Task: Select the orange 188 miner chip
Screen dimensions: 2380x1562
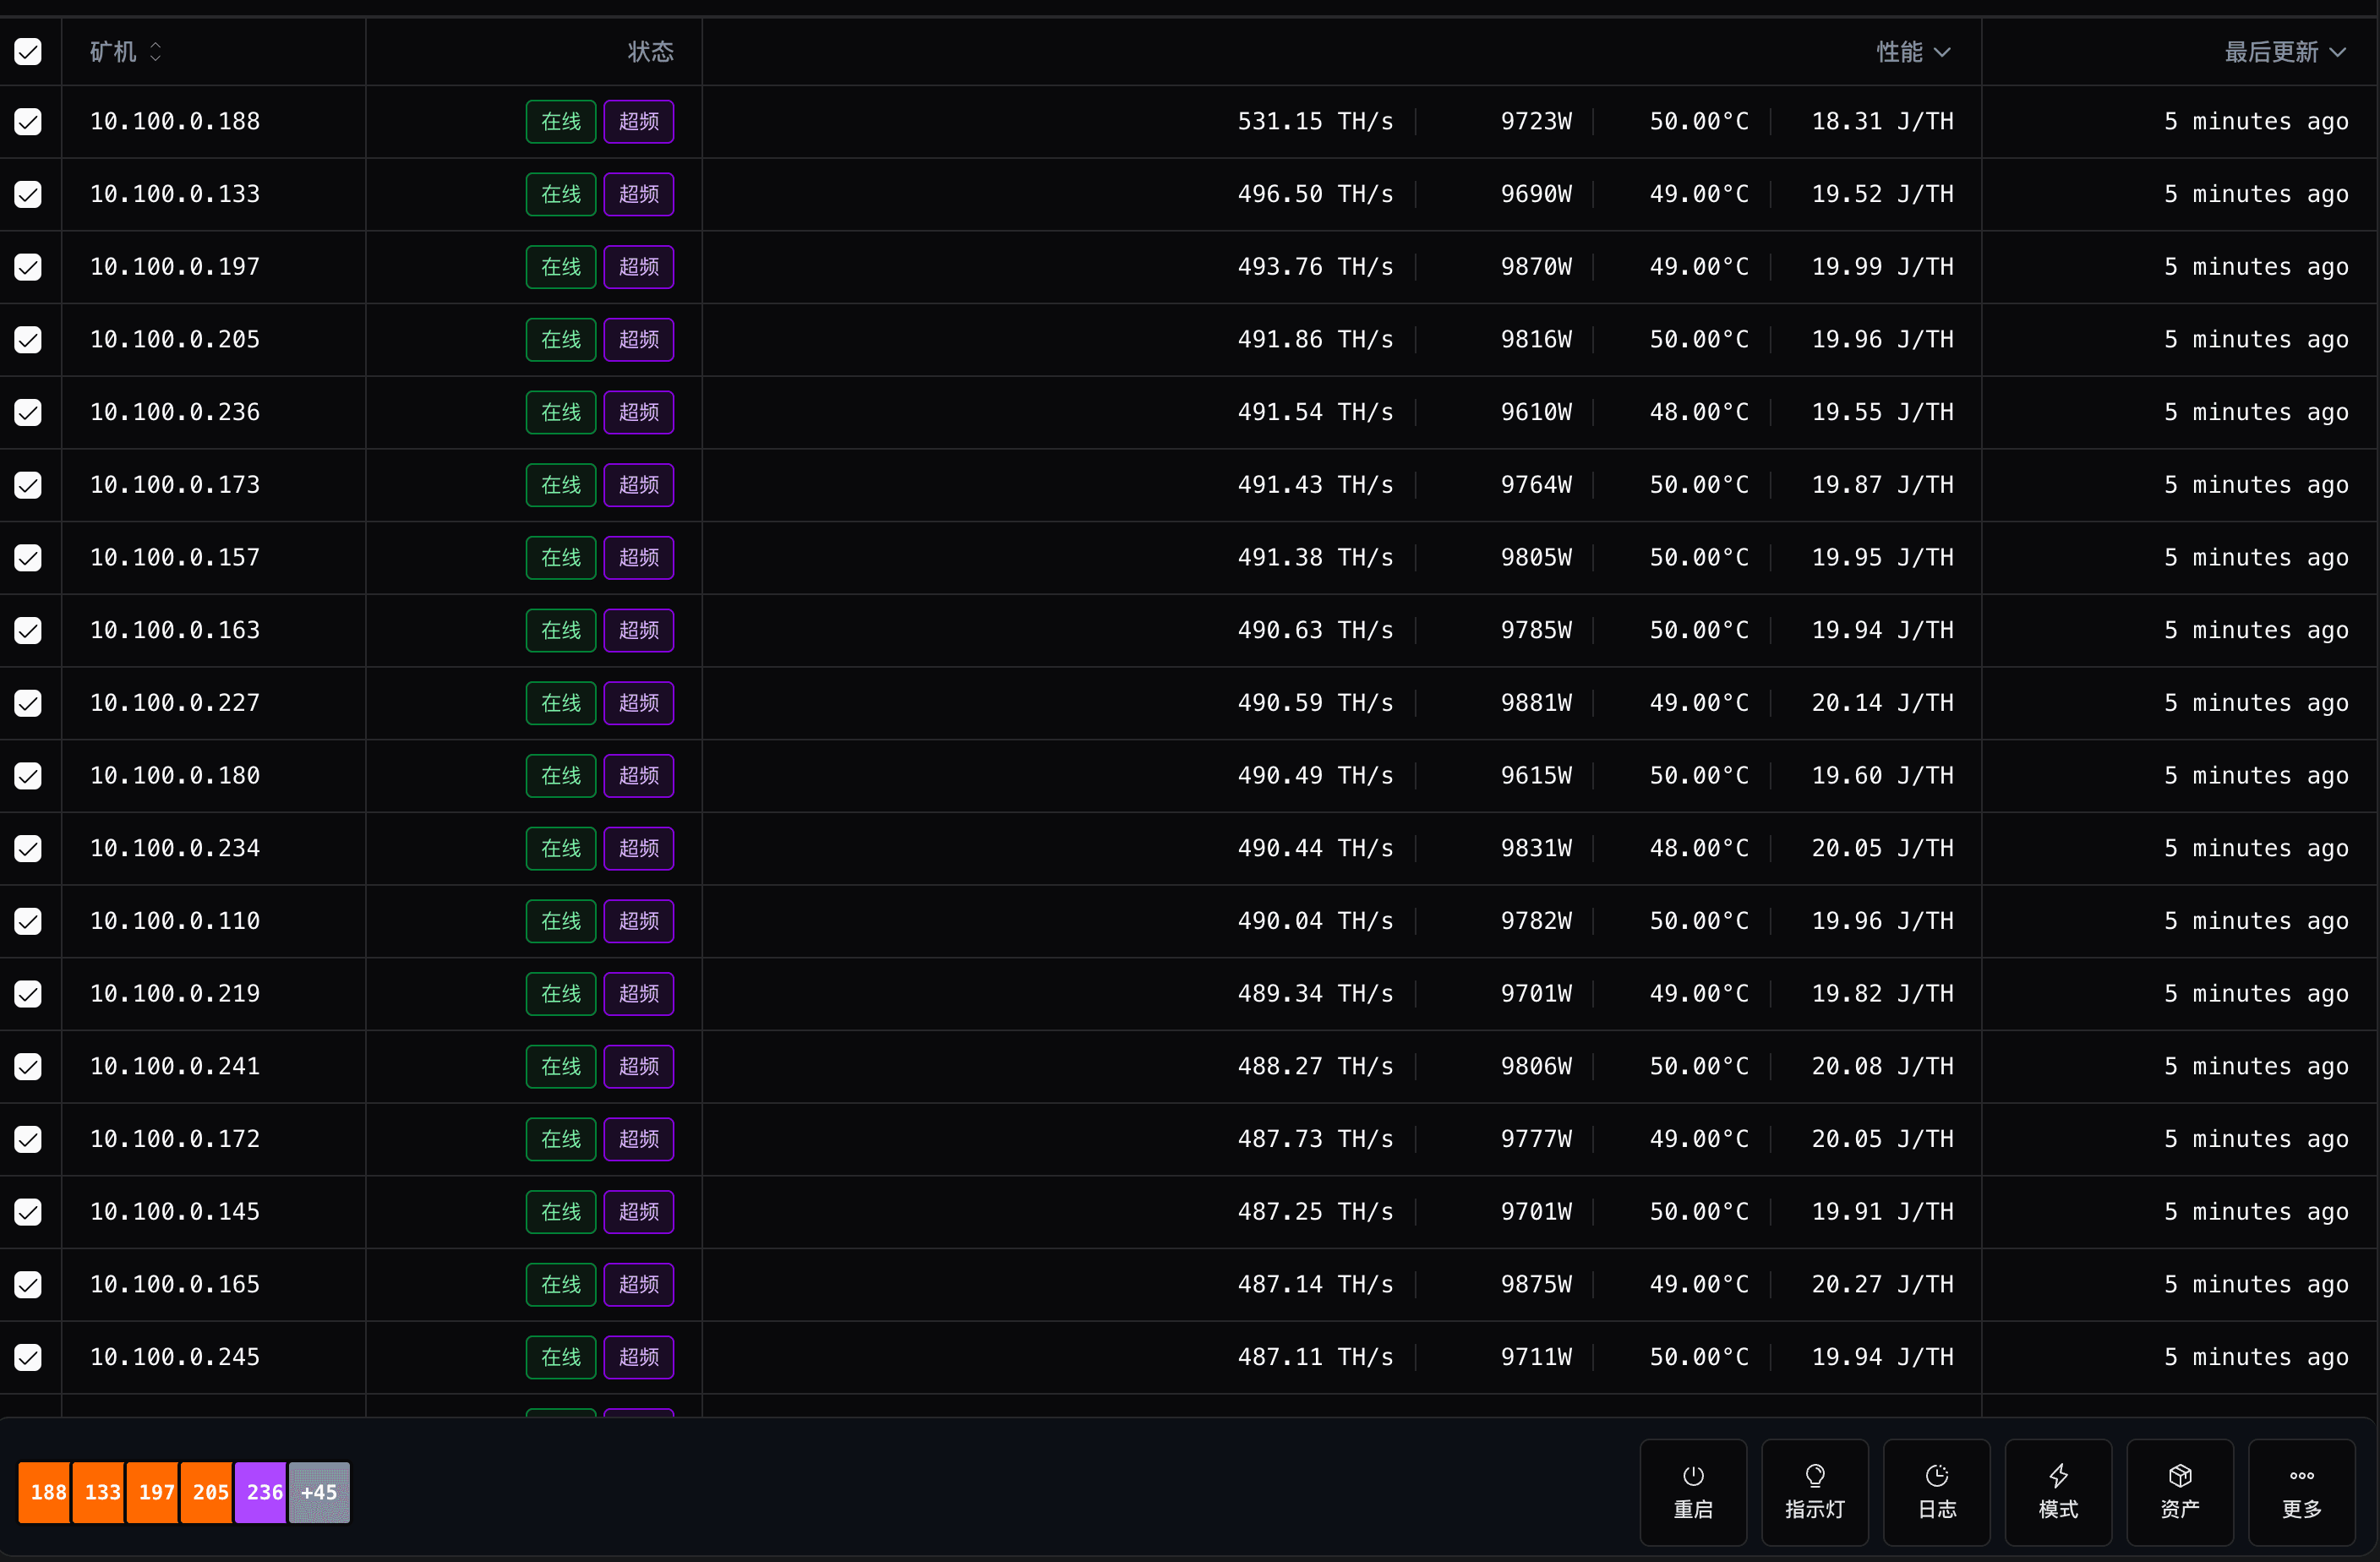Action: 46,1492
